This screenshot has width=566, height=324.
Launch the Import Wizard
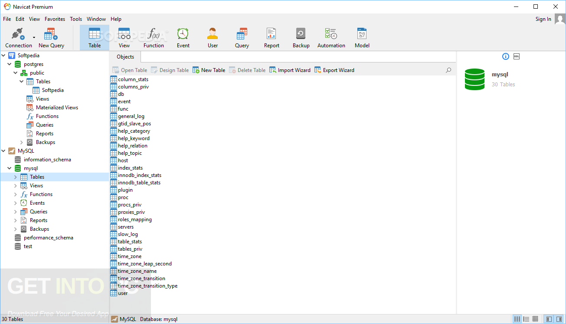[x=290, y=70]
